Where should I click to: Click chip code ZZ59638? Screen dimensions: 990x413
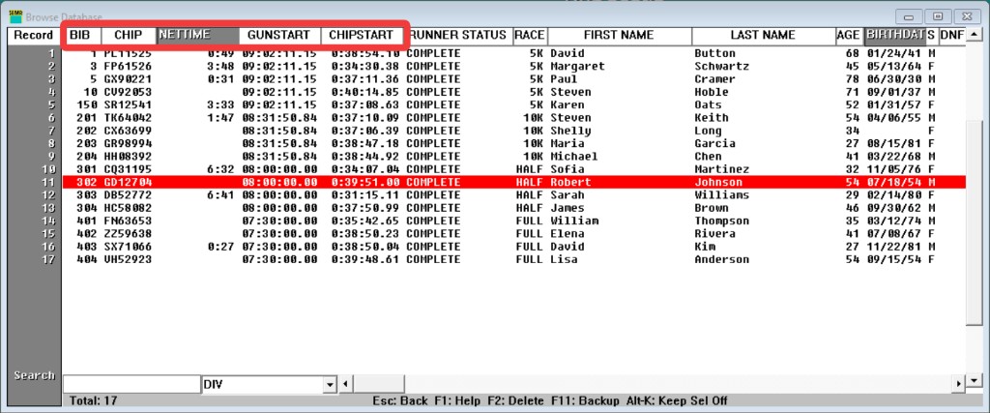[129, 234]
